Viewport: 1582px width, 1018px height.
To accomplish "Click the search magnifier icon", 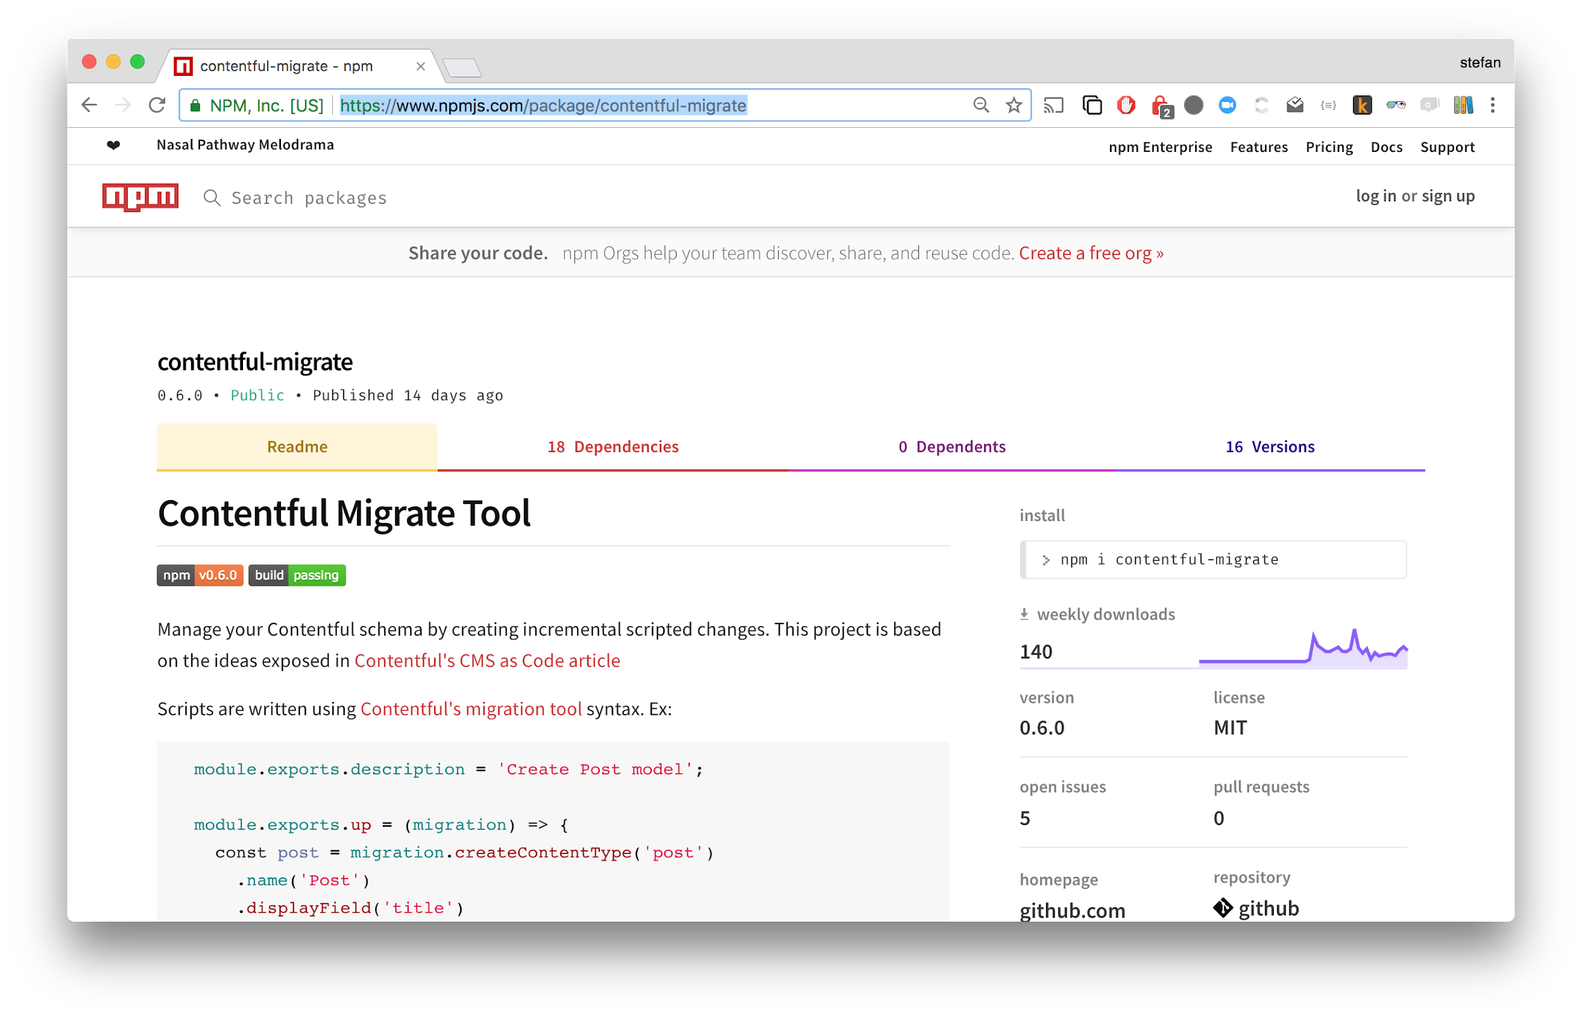I will pos(211,198).
